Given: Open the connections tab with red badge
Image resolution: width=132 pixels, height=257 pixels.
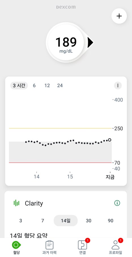Looking at the screenshot, I should pos(82,247).
